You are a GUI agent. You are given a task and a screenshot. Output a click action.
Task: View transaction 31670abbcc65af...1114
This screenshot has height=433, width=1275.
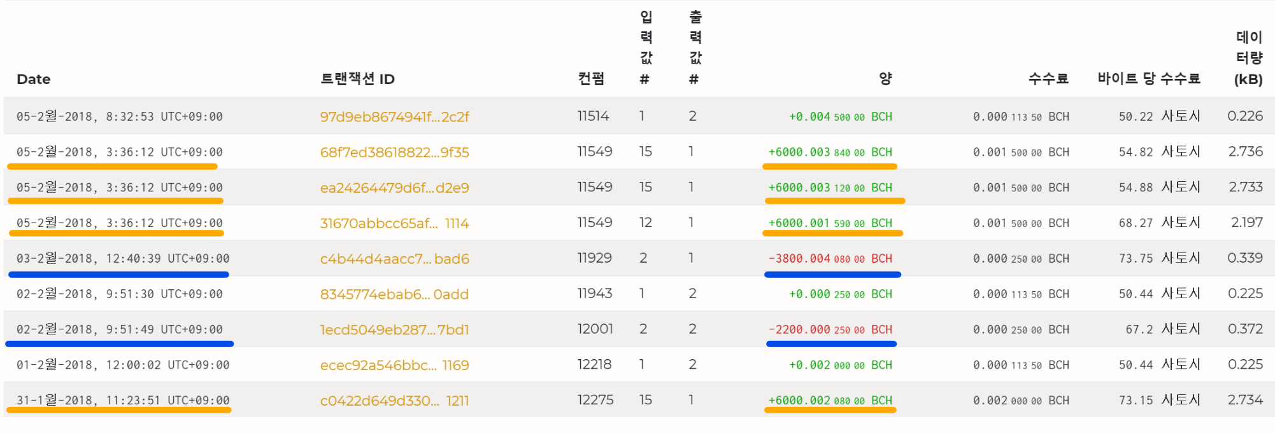coord(394,224)
